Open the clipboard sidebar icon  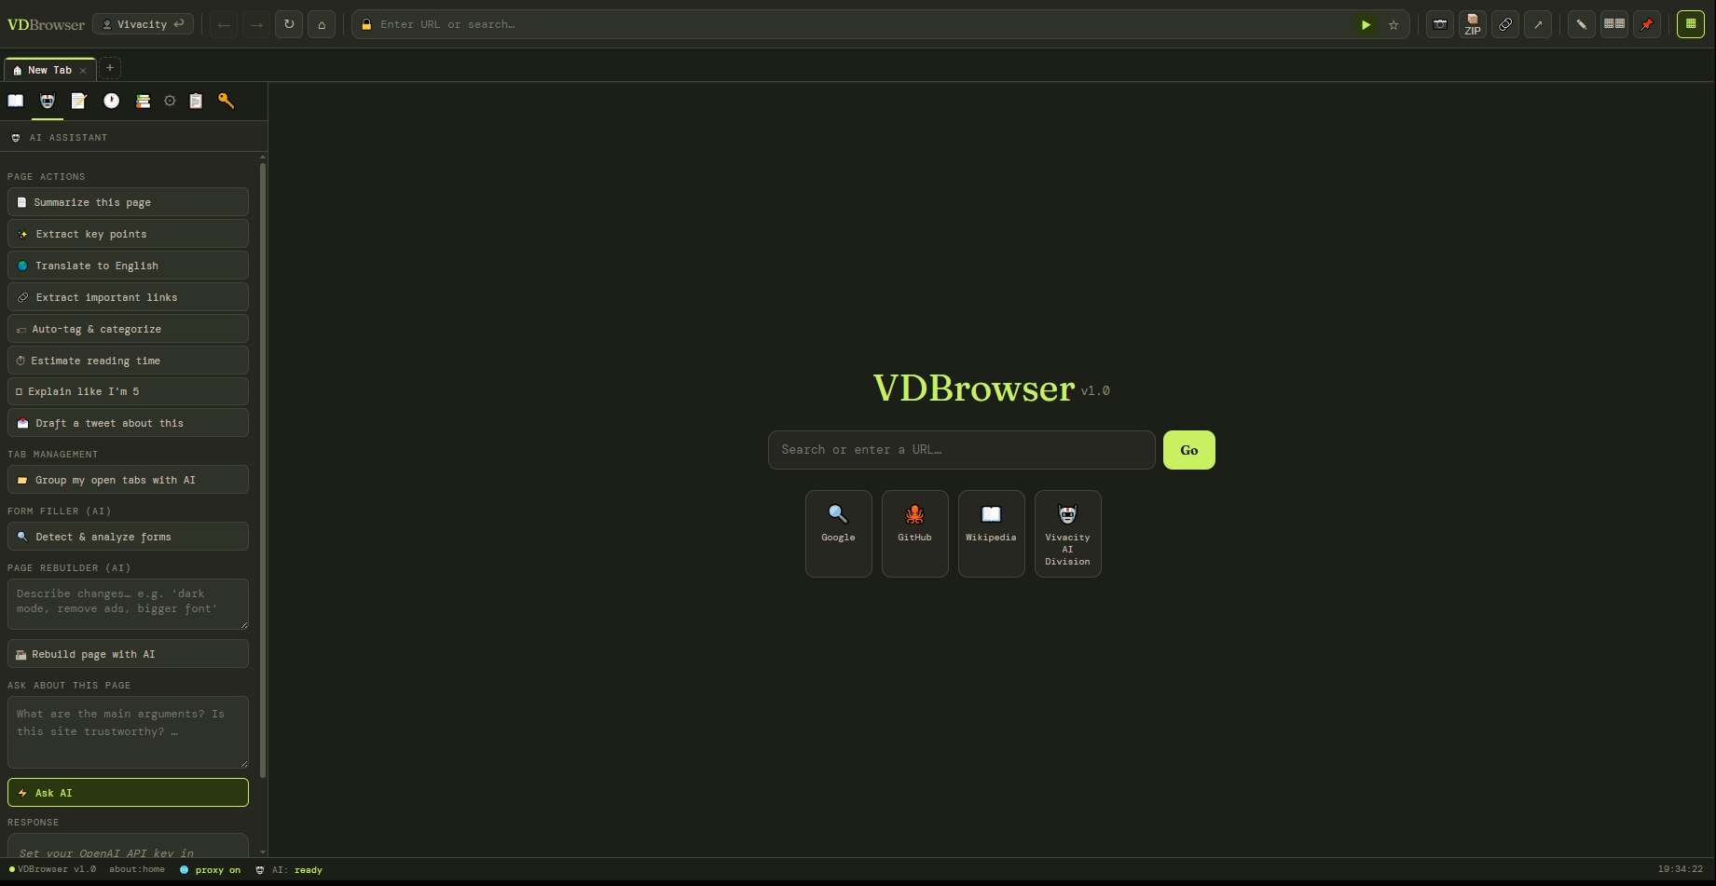[x=196, y=101]
